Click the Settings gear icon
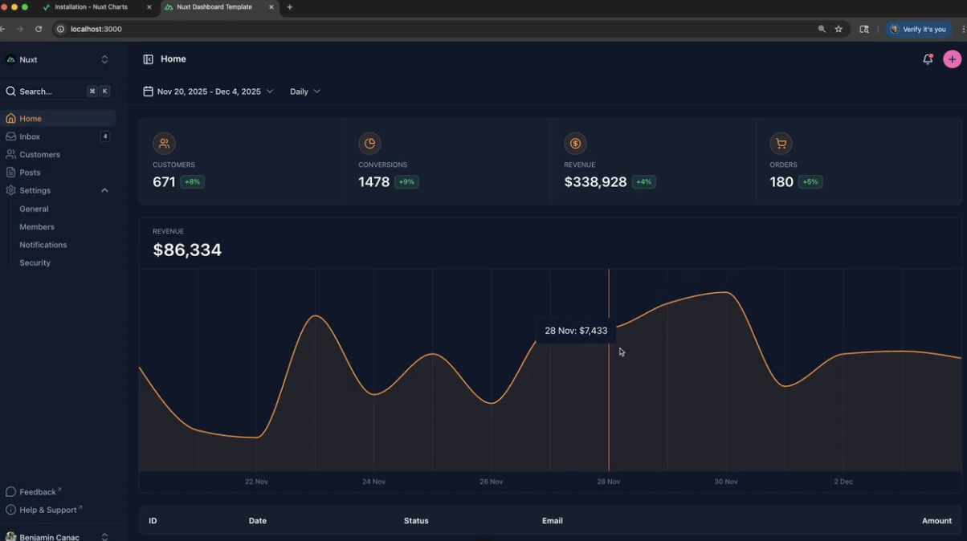The height and width of the screenshot is (541, 967). coord(10,190)
